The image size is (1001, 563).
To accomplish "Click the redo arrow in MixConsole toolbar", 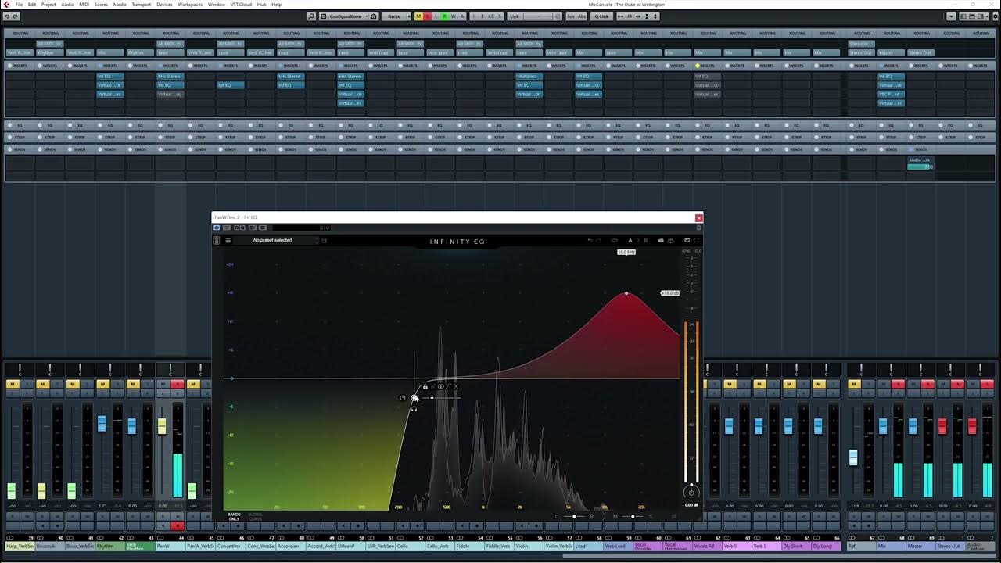I will (x=16, y=16).
